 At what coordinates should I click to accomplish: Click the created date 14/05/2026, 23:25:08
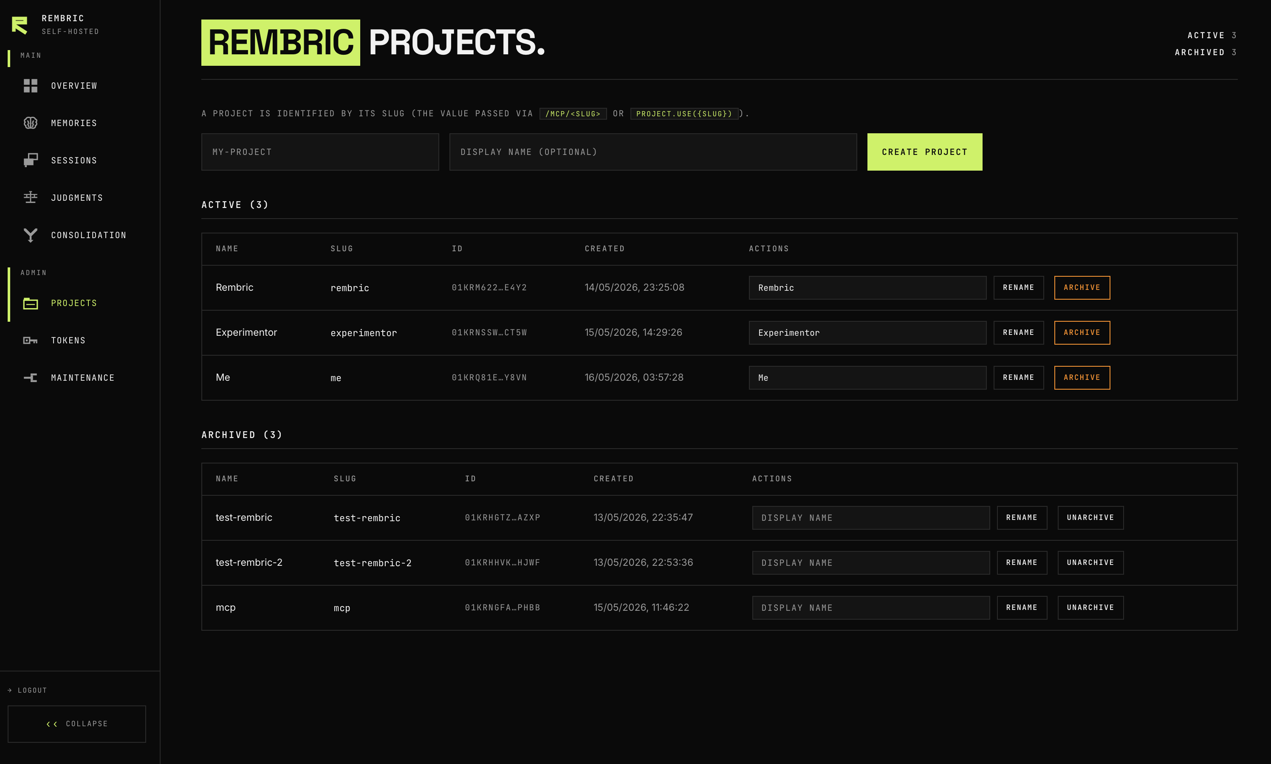pyautogui.click(x=634, y=287)
